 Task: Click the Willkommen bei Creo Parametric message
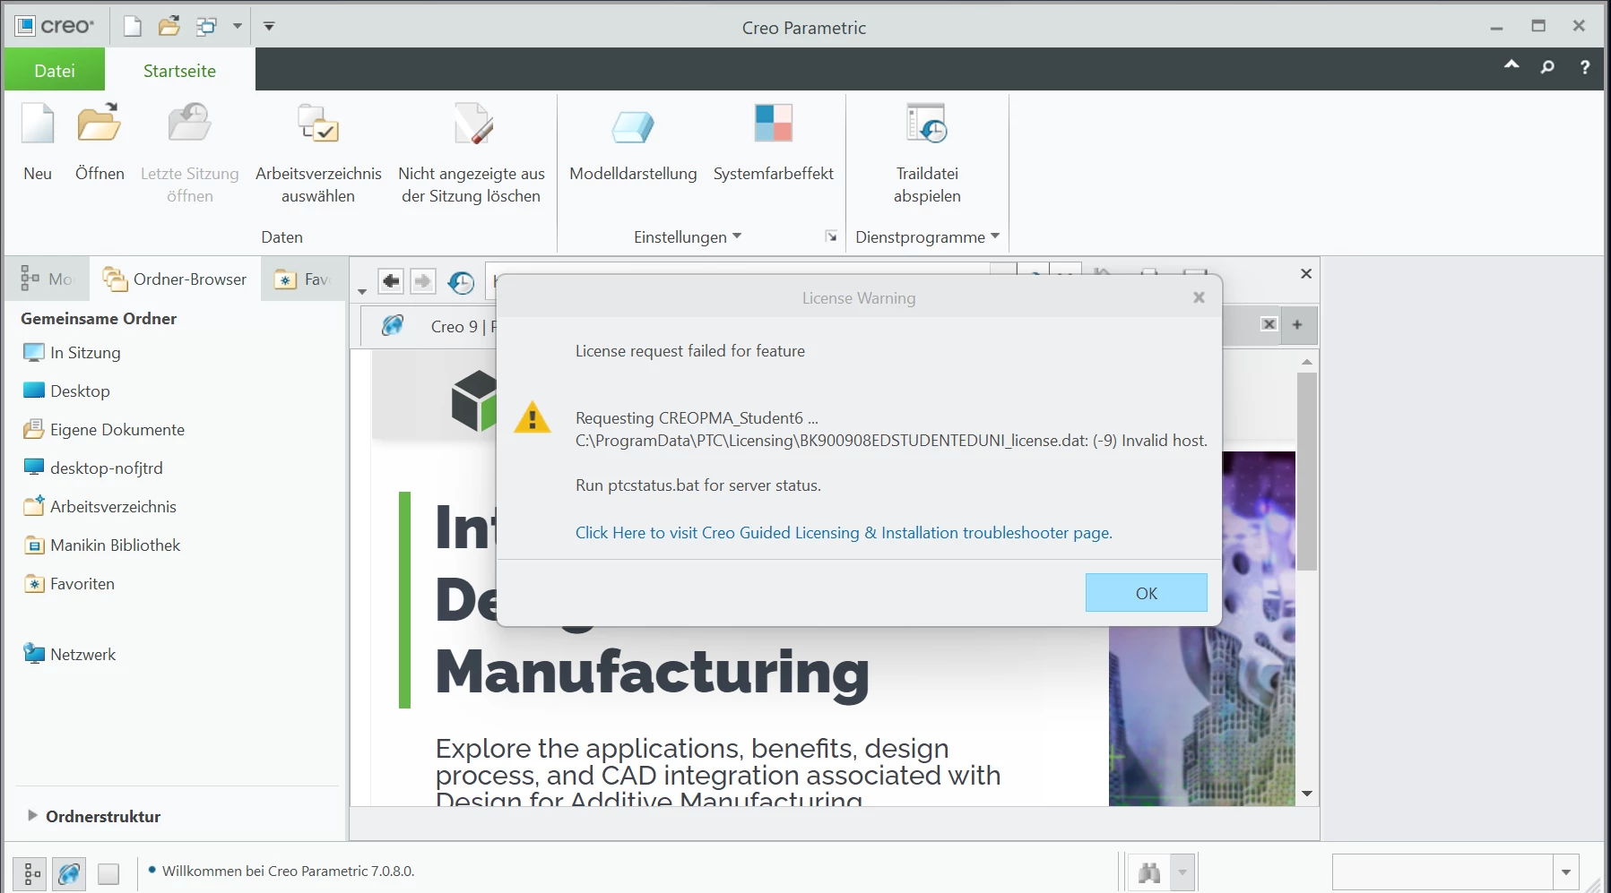[x=288, y=871]
